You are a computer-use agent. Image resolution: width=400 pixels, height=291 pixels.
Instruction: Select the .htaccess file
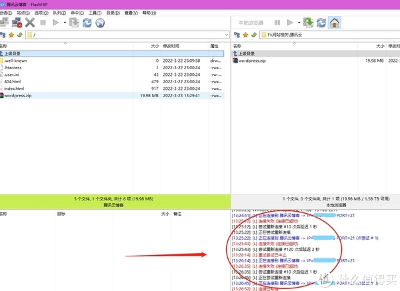click(x=112, y=67)
